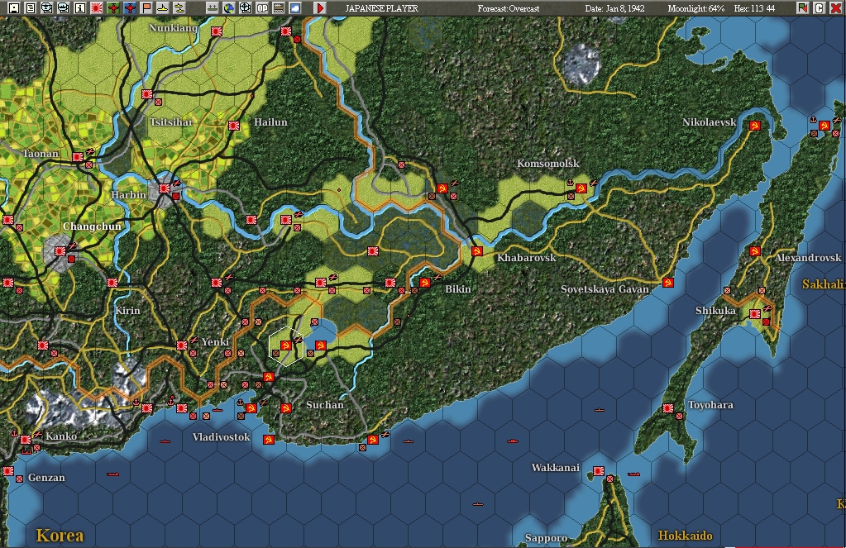This screenshot has height=548, width=846.
Task: Select Soviet unit on coast below Suchan
Action: point(373,440)
